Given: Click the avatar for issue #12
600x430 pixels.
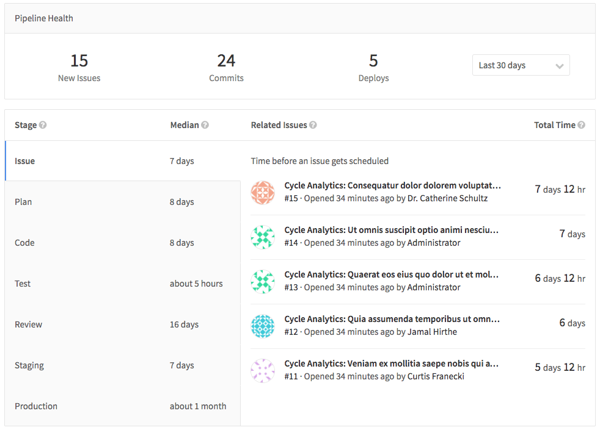Looking at the screenshot, I should (263, 325).
